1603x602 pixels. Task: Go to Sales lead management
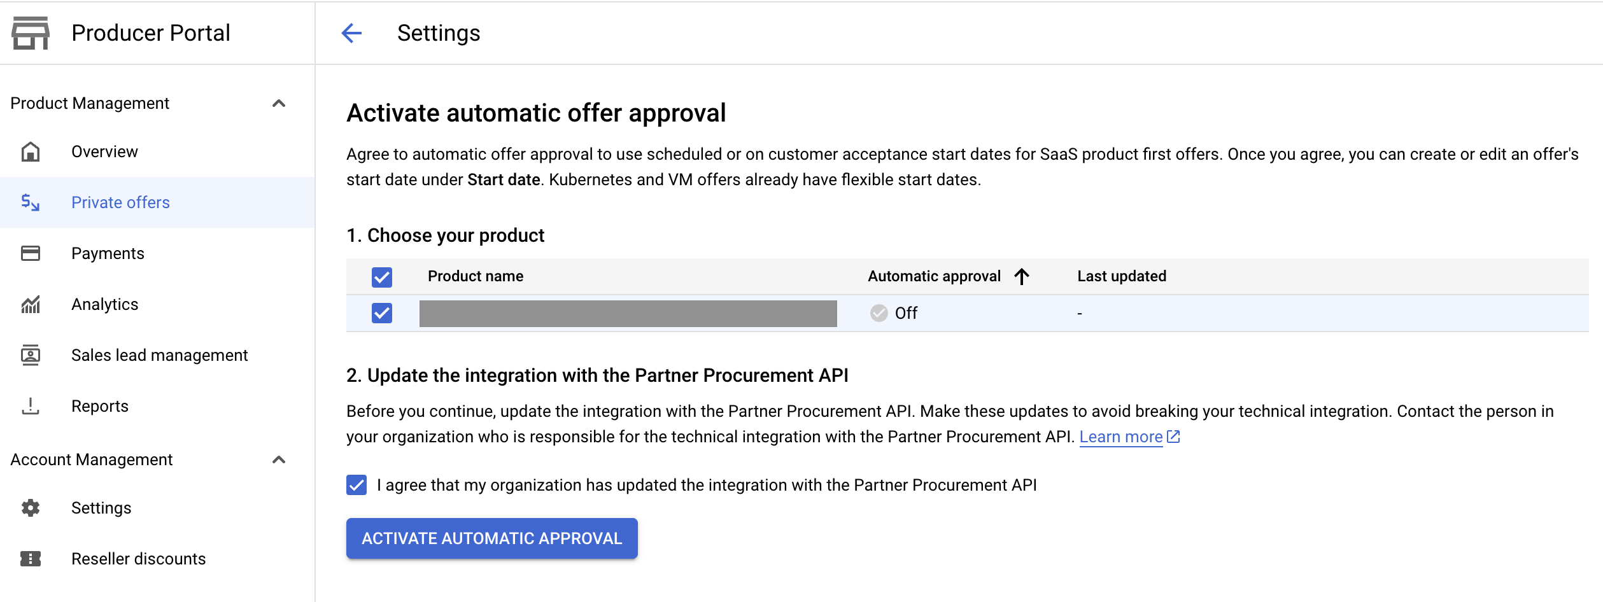159,355
